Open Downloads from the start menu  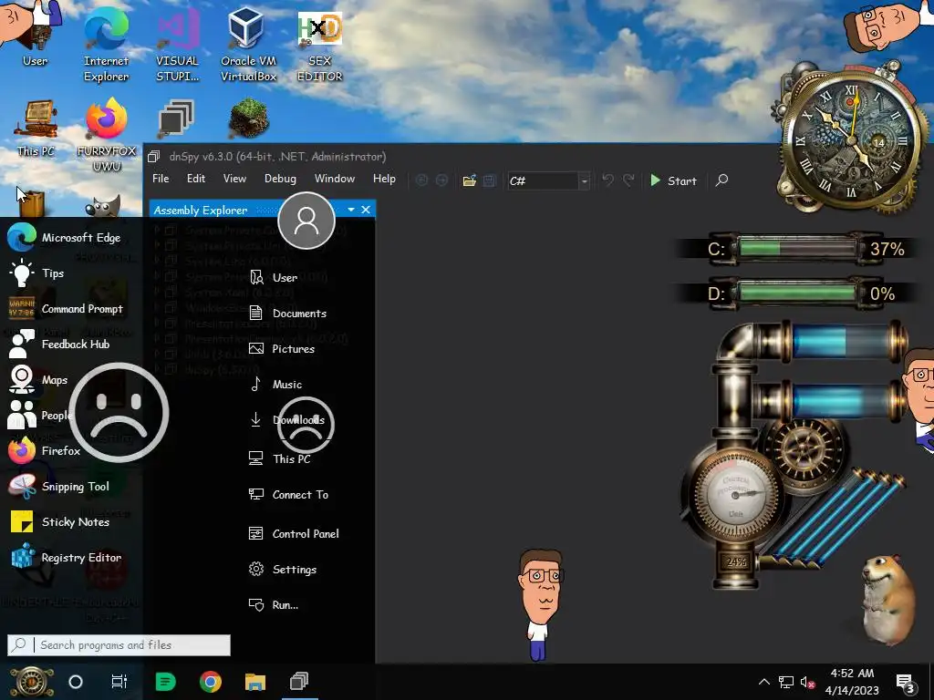[x=286, y=419]
